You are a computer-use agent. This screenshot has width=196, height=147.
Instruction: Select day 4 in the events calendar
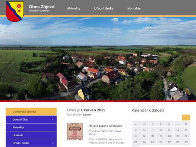(152, 124)
